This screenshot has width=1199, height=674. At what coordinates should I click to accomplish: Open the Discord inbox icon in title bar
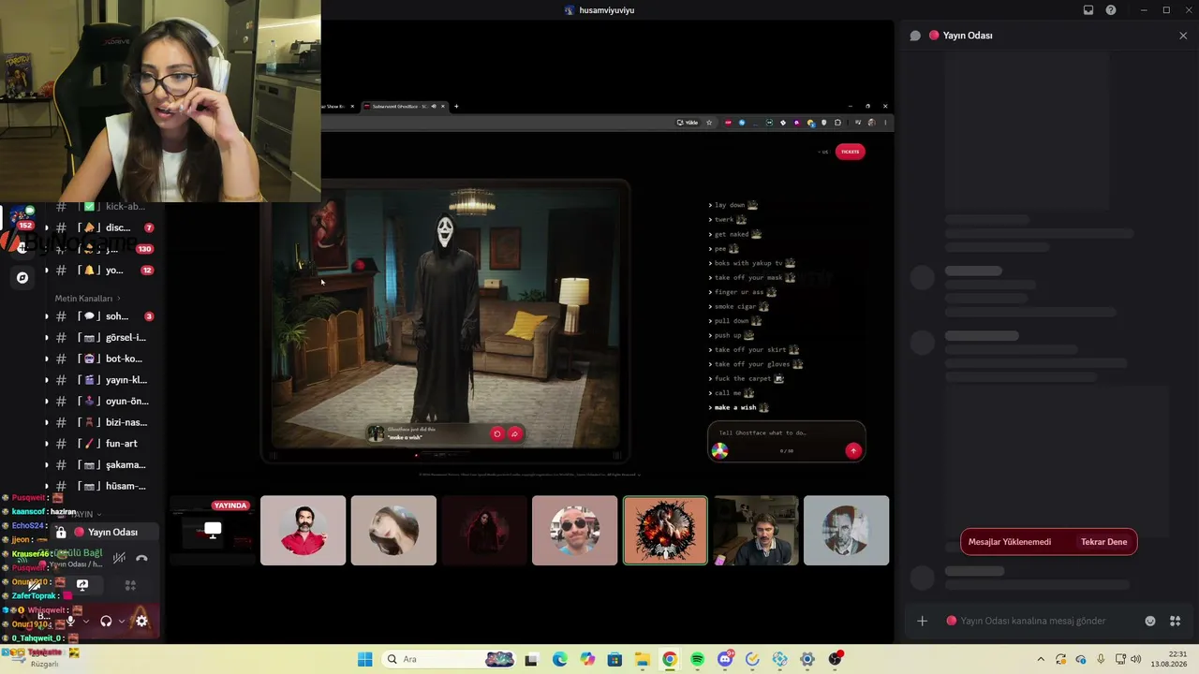point(1088,10)
